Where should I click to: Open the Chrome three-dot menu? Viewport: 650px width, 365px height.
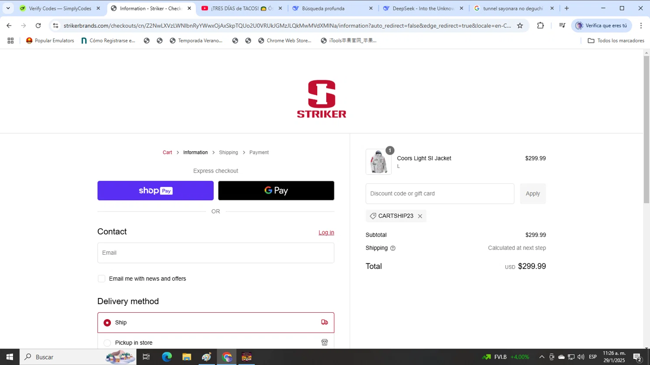coord(641,26)
